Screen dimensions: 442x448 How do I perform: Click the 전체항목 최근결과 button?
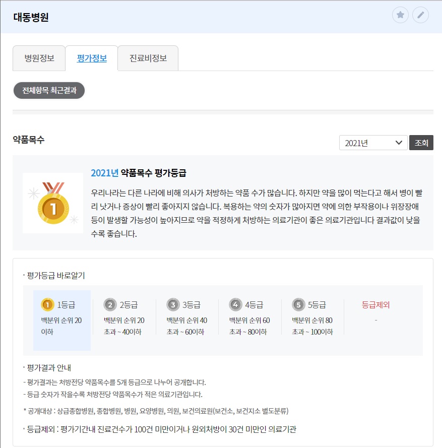[49, 91]
